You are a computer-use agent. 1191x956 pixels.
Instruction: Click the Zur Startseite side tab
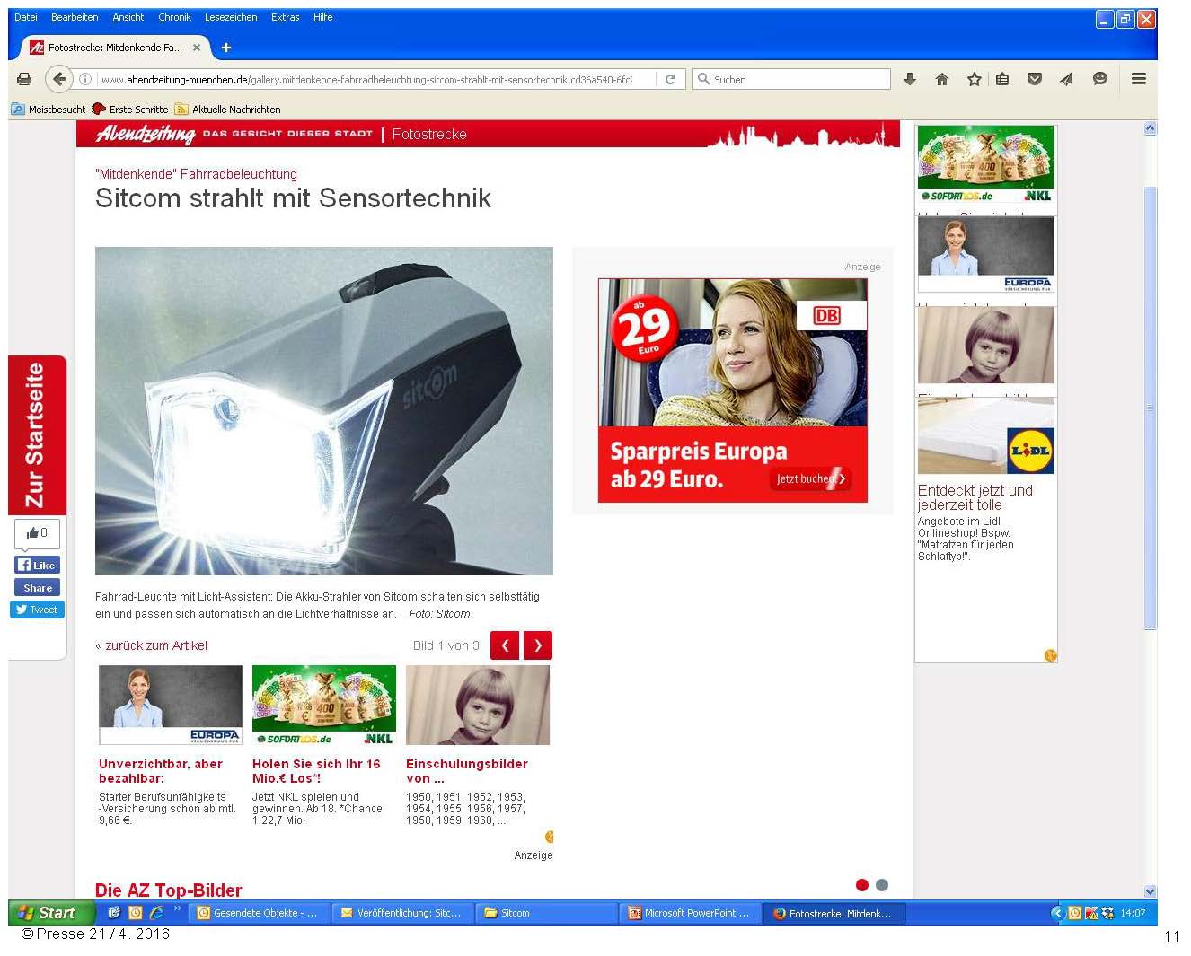click(37, 435)
